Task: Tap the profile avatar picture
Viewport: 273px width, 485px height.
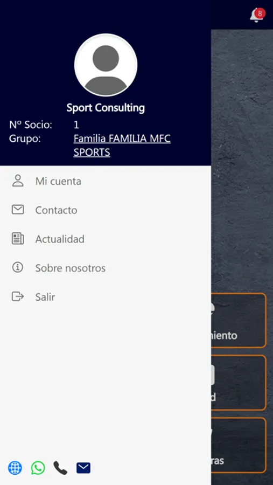Action: 106,65
